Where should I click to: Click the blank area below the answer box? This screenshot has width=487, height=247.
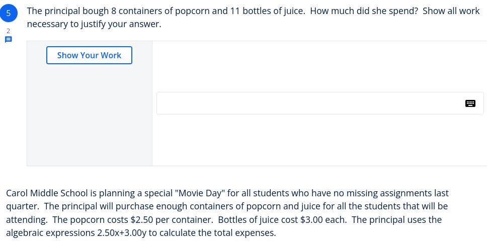coord(317,141)
